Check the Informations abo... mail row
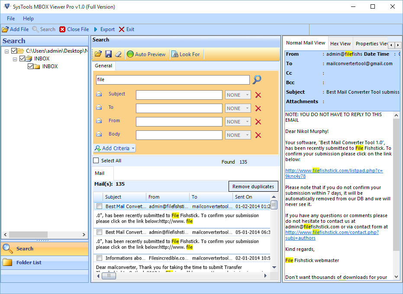This screenshot has width=403, height=294. pos(100,258)
